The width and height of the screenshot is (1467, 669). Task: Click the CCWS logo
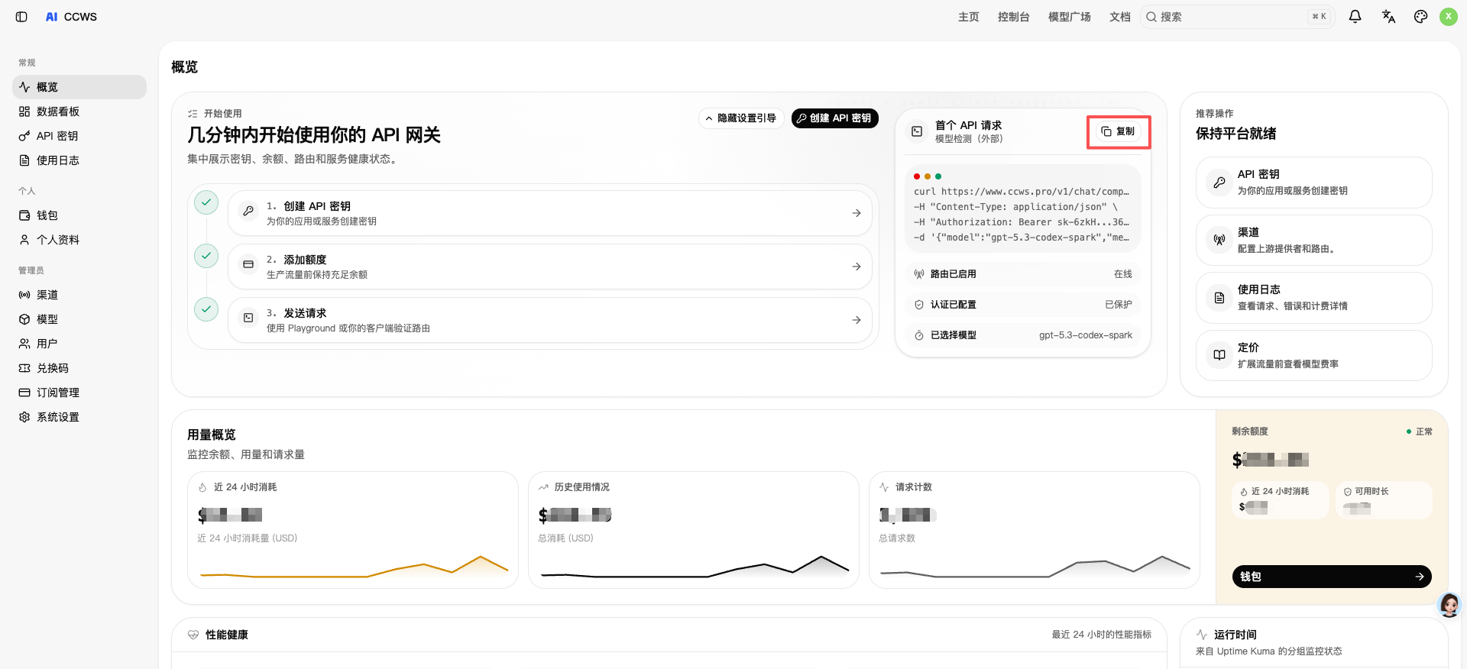tap(71, 17)
